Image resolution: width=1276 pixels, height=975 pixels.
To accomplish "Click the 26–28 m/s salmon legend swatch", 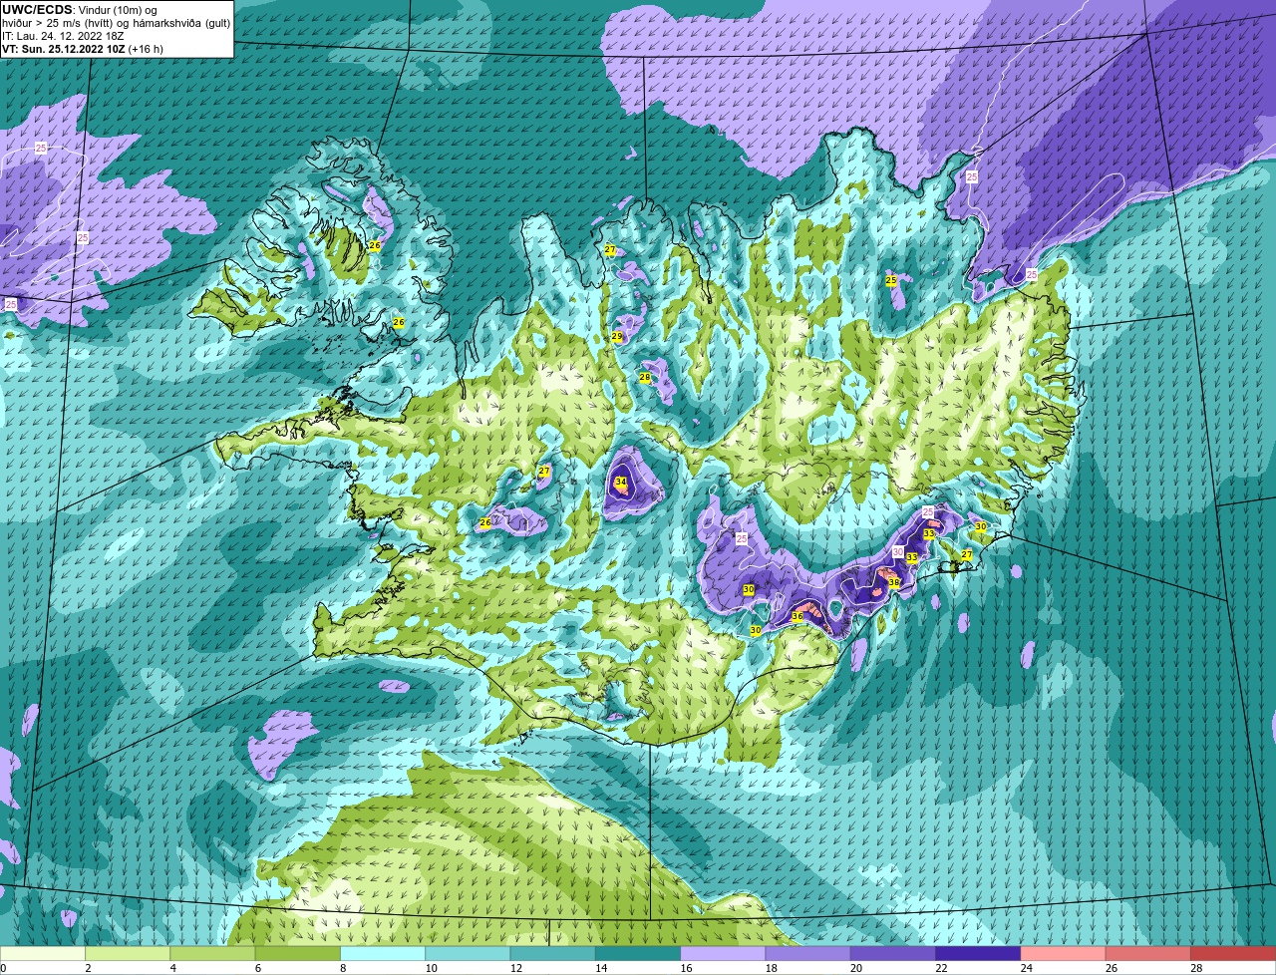I will point(1148,953).
